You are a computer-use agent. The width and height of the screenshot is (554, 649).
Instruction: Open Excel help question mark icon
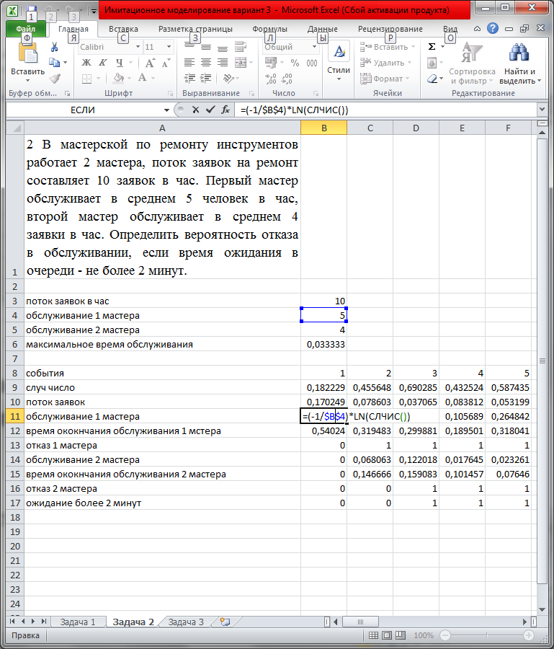pos(492,28)
